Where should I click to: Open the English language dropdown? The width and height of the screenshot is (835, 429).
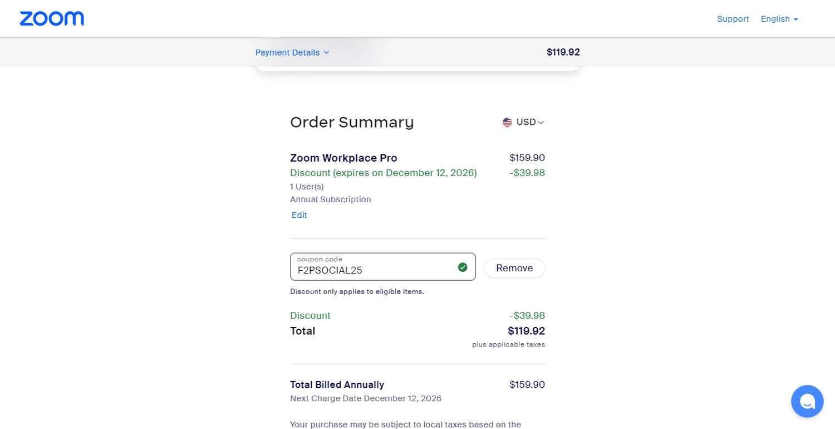[775, 19]
